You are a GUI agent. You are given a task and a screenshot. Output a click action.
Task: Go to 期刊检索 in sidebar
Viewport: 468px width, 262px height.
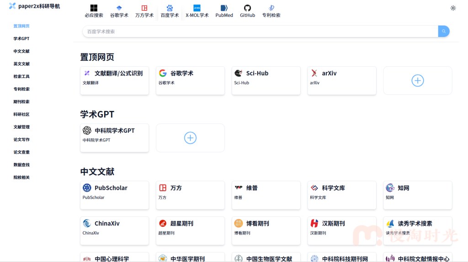[x=21, y=102]
